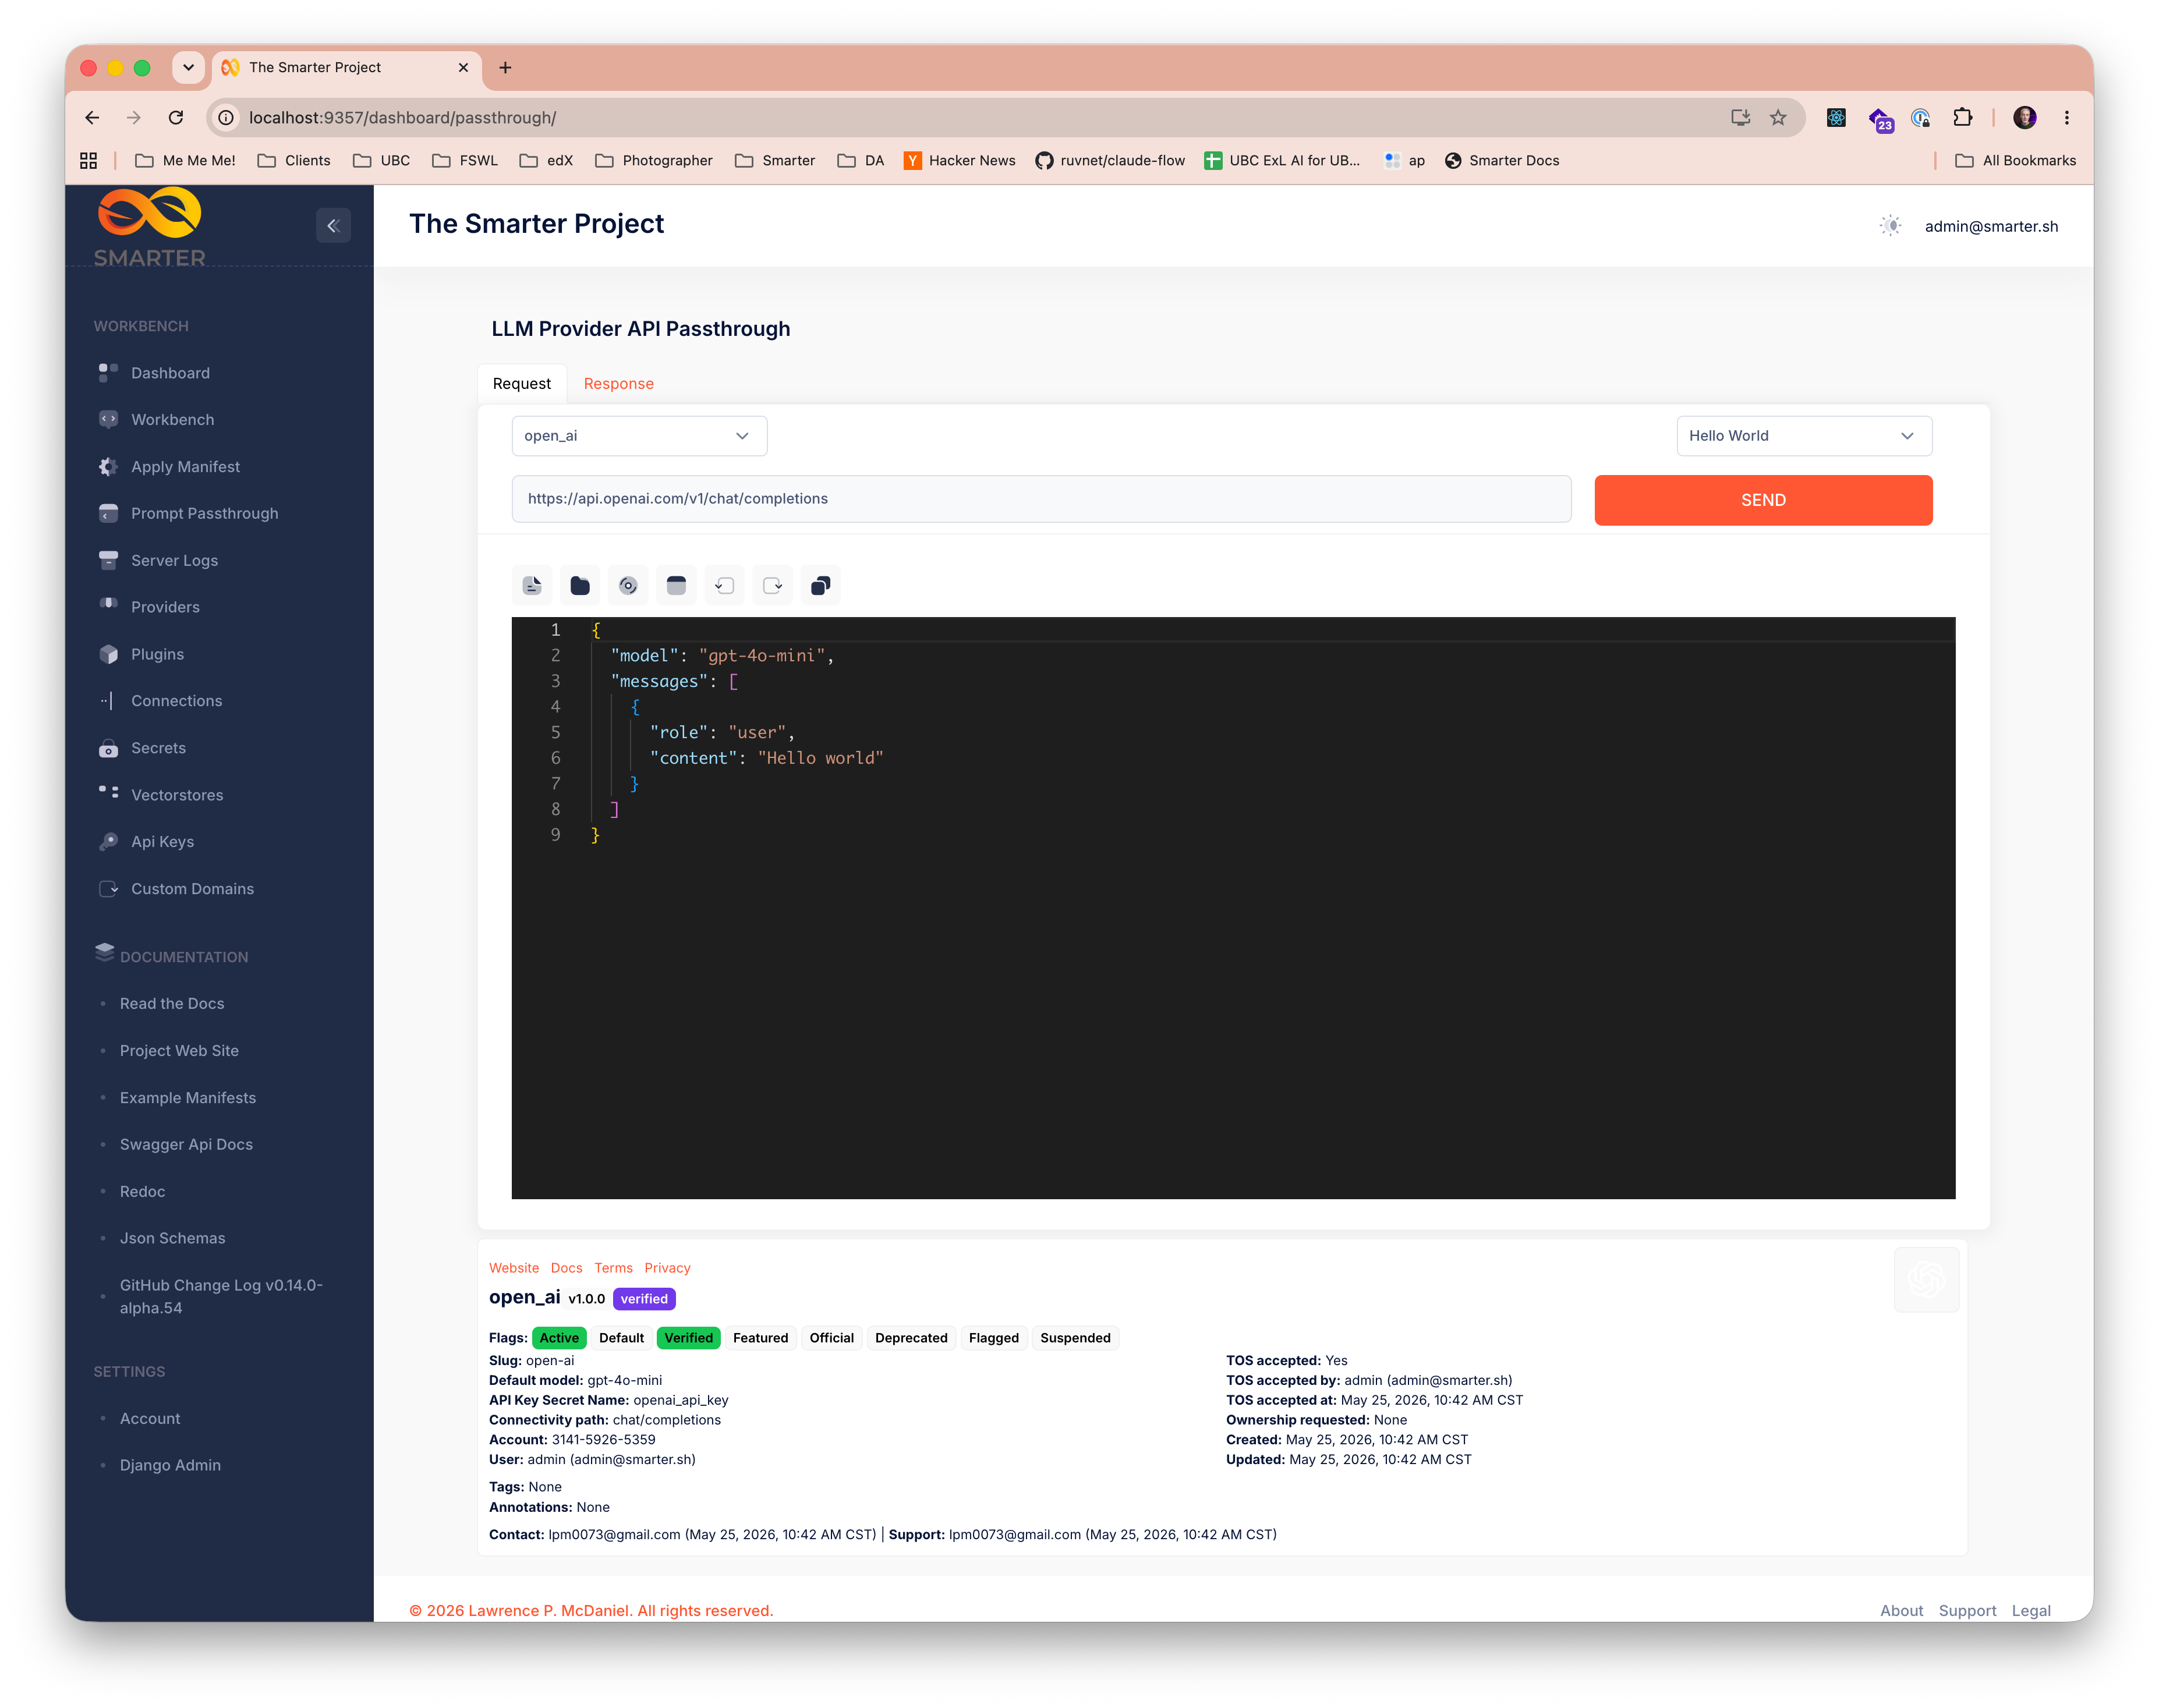The image size is (2159, 1708).
Task: Click the undo arrow icon above editor
Action: tap(724, 586)
